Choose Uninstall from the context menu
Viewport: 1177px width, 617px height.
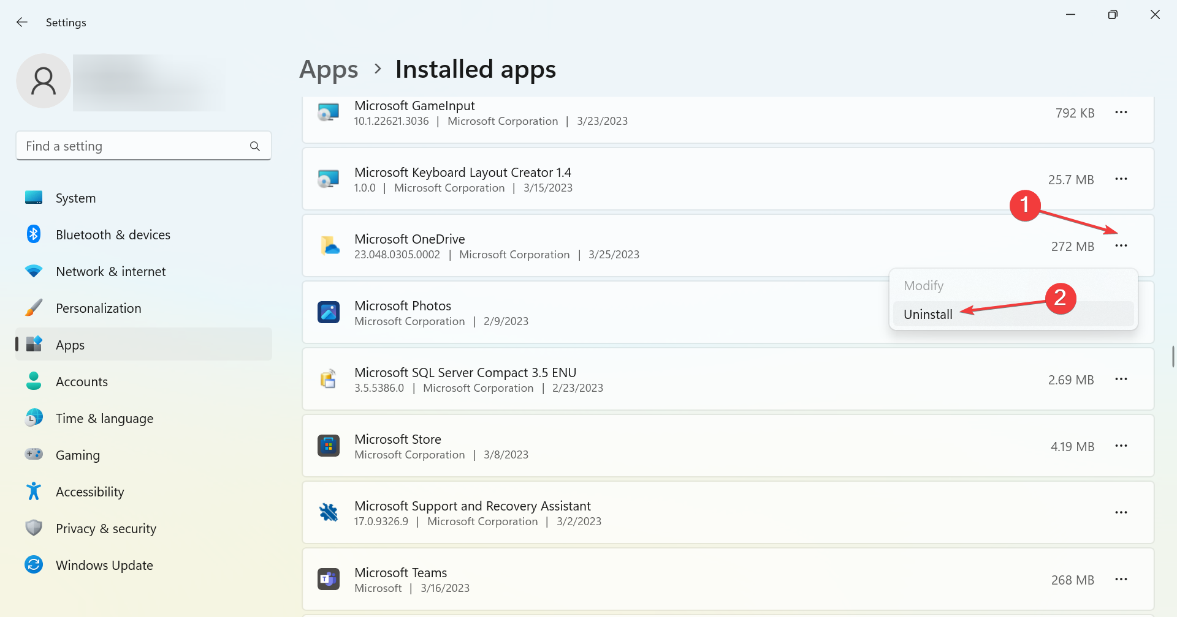[x=1013, y=314]
